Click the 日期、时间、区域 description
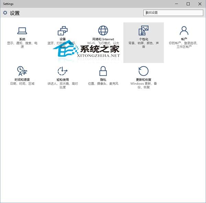Viewport: 206px width, 203px height. coord(22,83)
